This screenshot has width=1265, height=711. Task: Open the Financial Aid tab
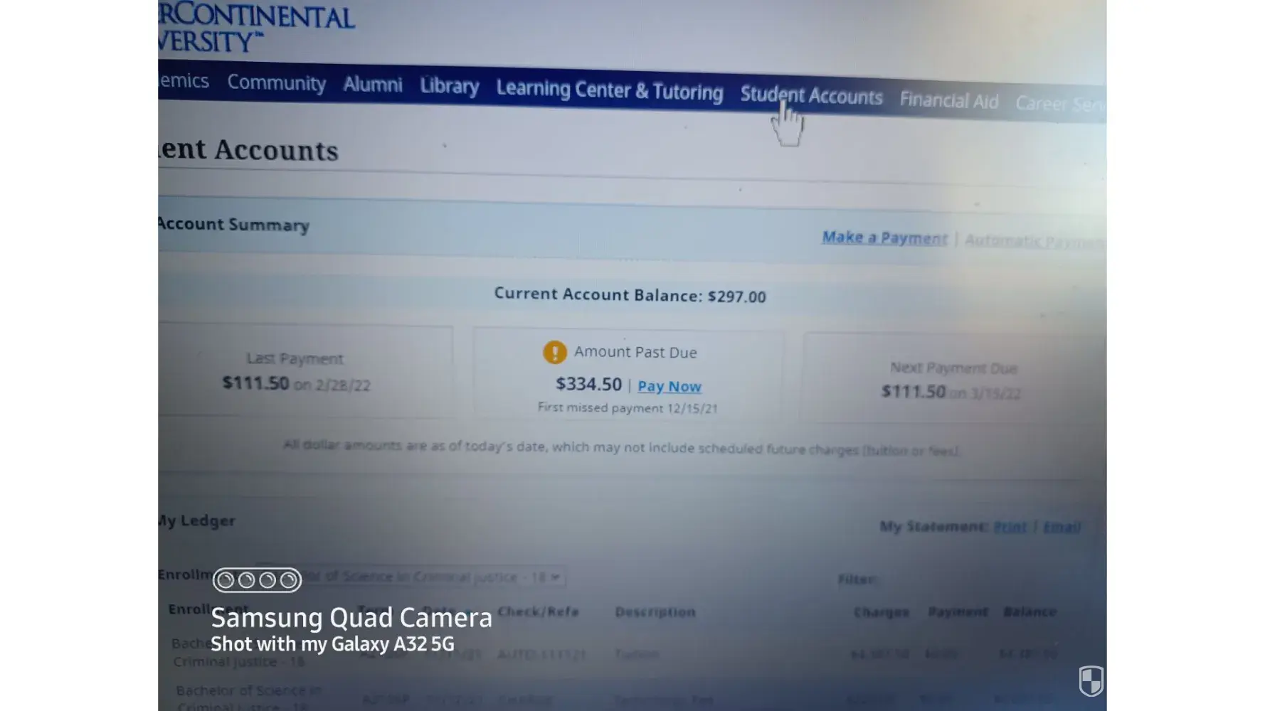coord(948,101)
